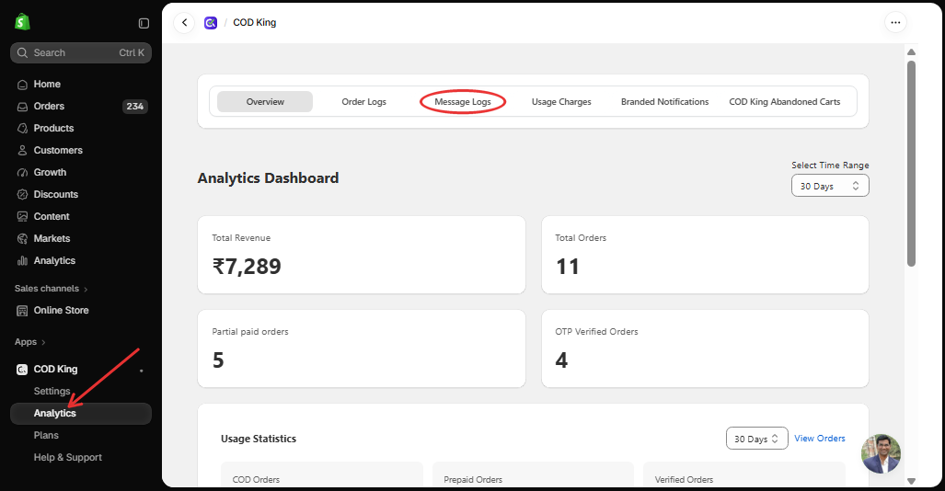Switch to the Order Logs tab

coord(364,102)
